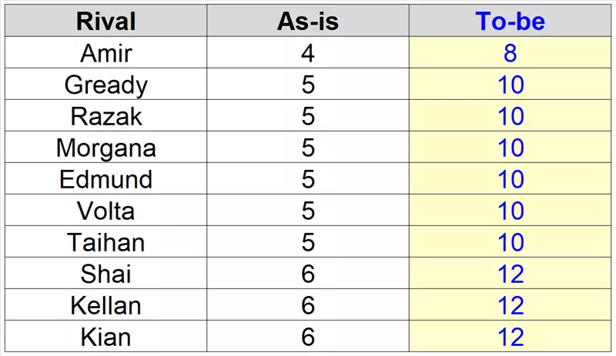Select the Volta name cell
616x356 pixels.
(x=105, y=211)
